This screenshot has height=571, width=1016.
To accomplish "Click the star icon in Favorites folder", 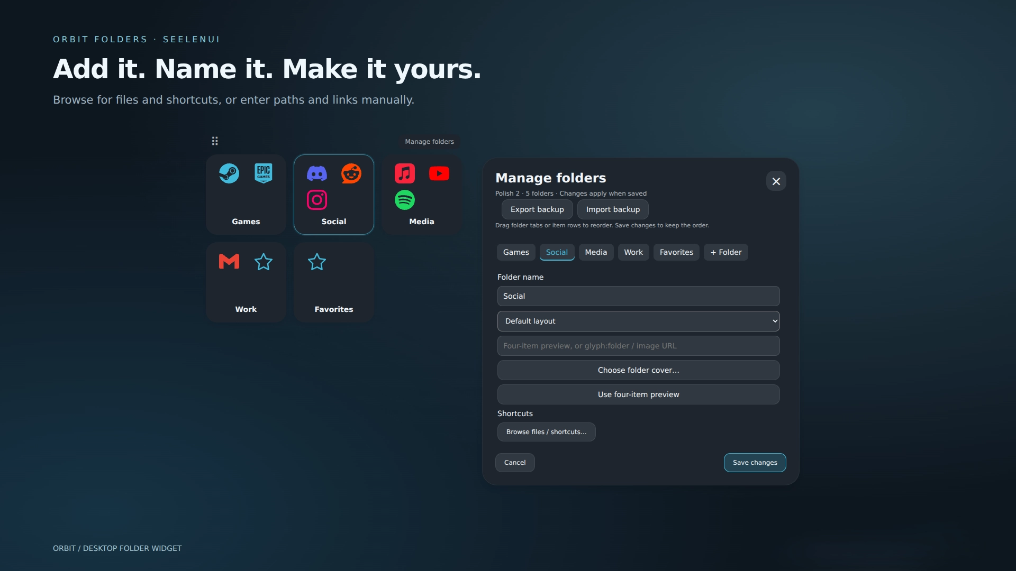I will tap(317, 261).
